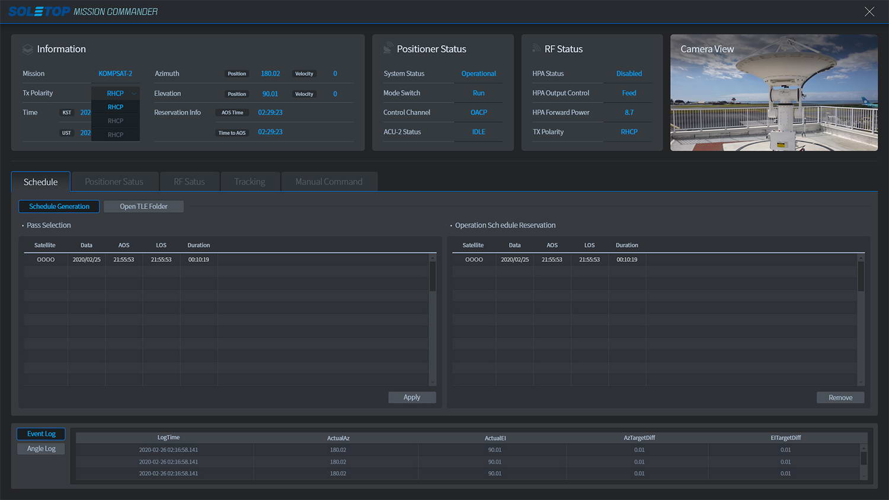Click Control Channel value OACP
This screenshot has height=500, width=889.
pyautogui.click(x=479, y=113)
